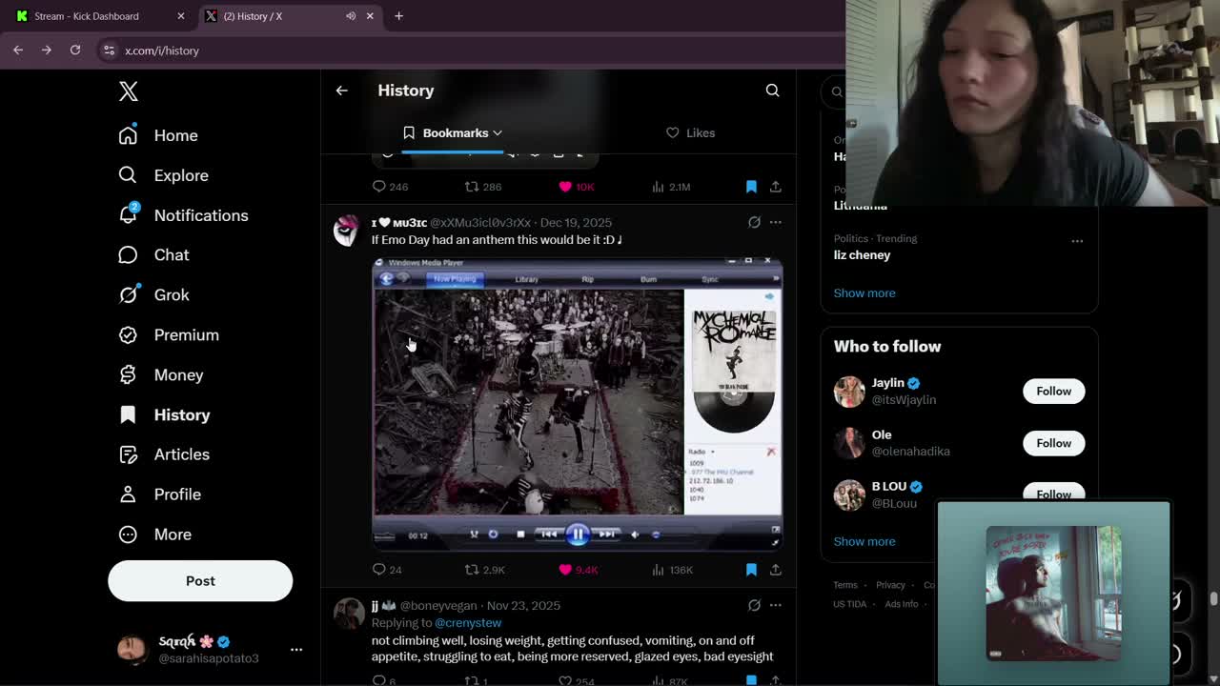Expand the More sidebar options
Image resolution: width=1220 pixels, height=686 pixels.
(x=154, y=535)
